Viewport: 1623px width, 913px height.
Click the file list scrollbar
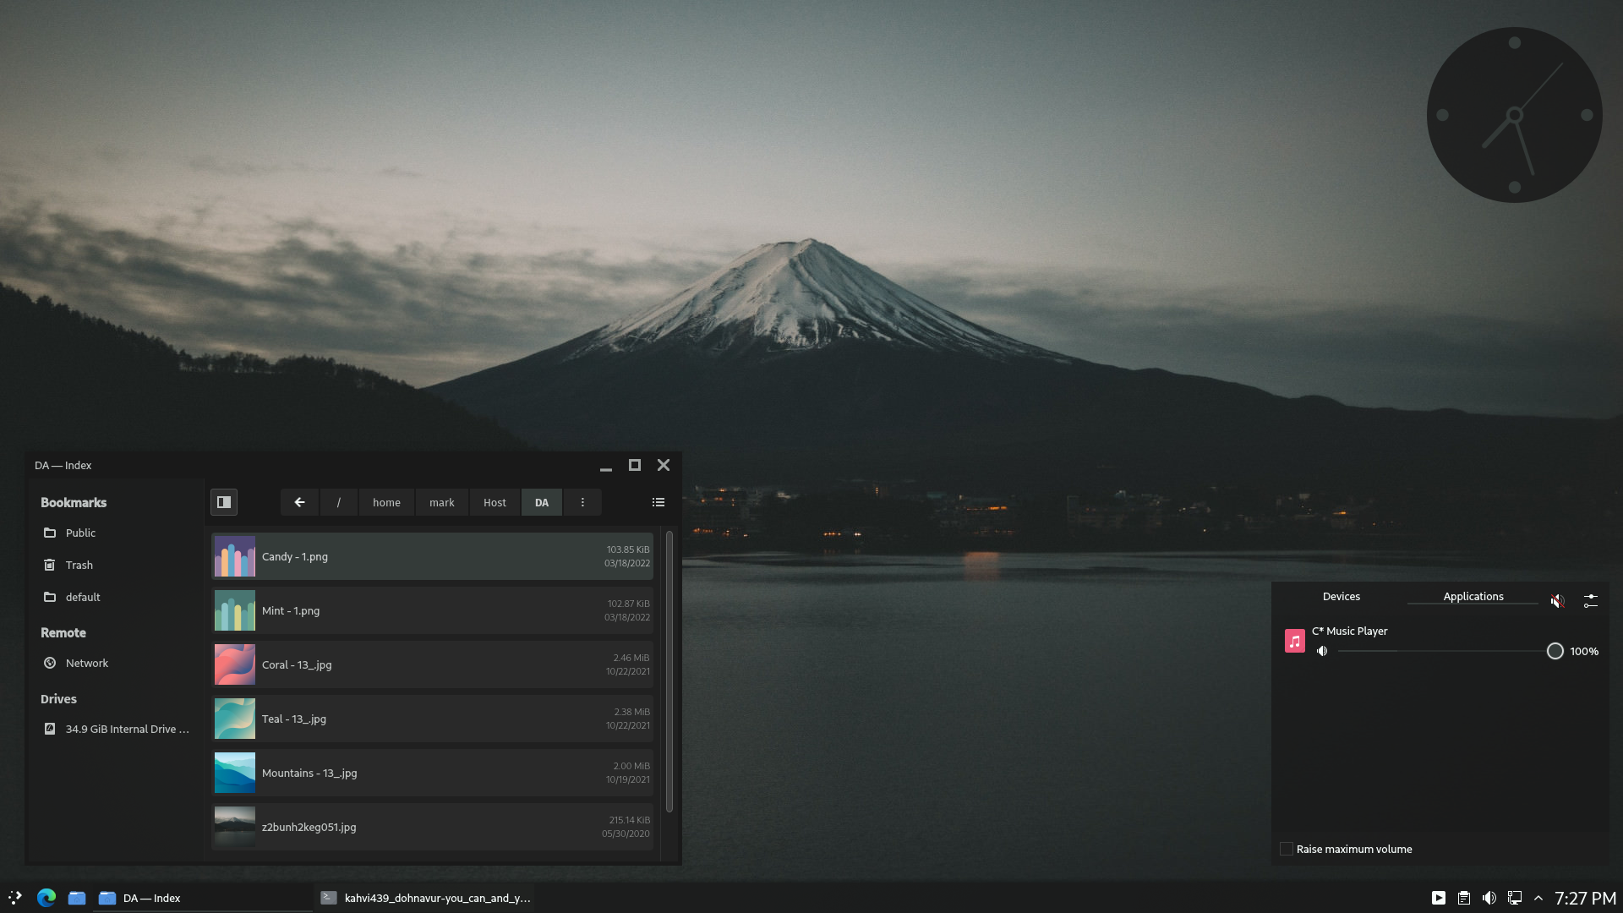[x=669, y=672]
